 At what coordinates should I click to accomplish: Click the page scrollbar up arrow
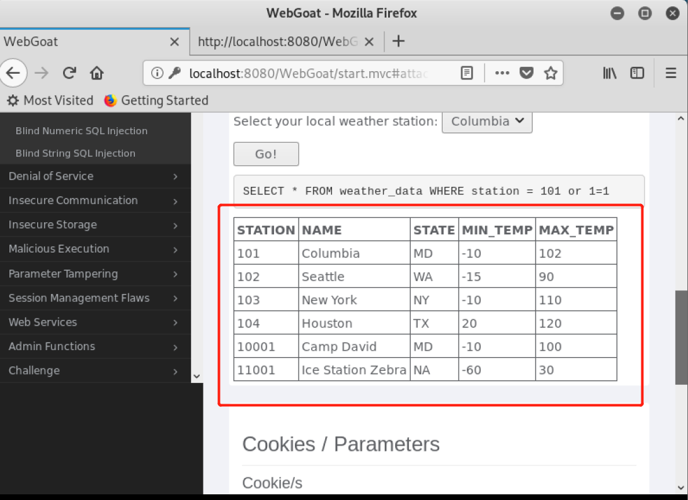pos(680,118)
